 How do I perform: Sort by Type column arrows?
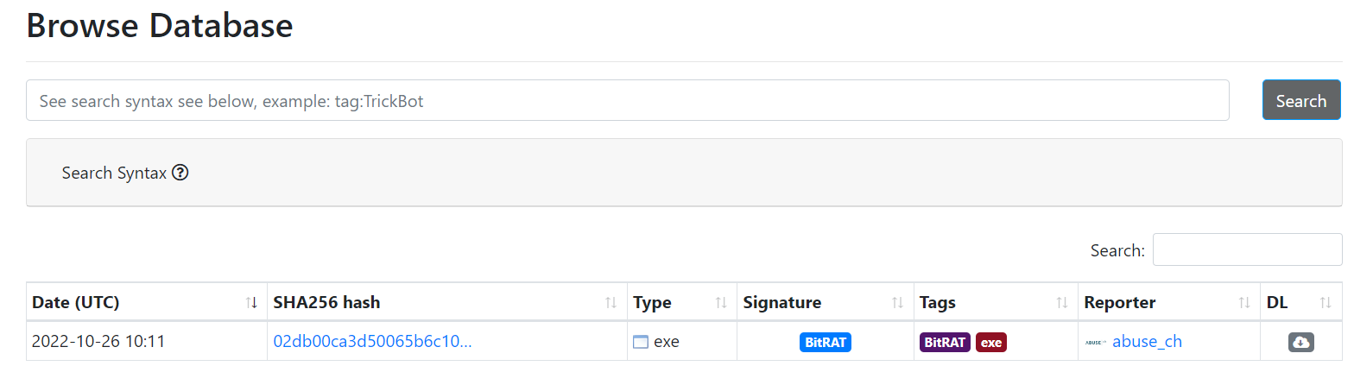(721, 302)
